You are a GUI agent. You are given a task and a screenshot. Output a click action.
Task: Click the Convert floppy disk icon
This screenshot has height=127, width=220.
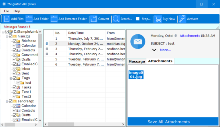[94, 19]
